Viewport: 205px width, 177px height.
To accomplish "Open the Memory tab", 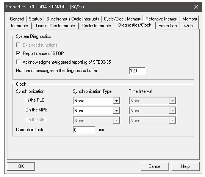I will click(190, 19).
